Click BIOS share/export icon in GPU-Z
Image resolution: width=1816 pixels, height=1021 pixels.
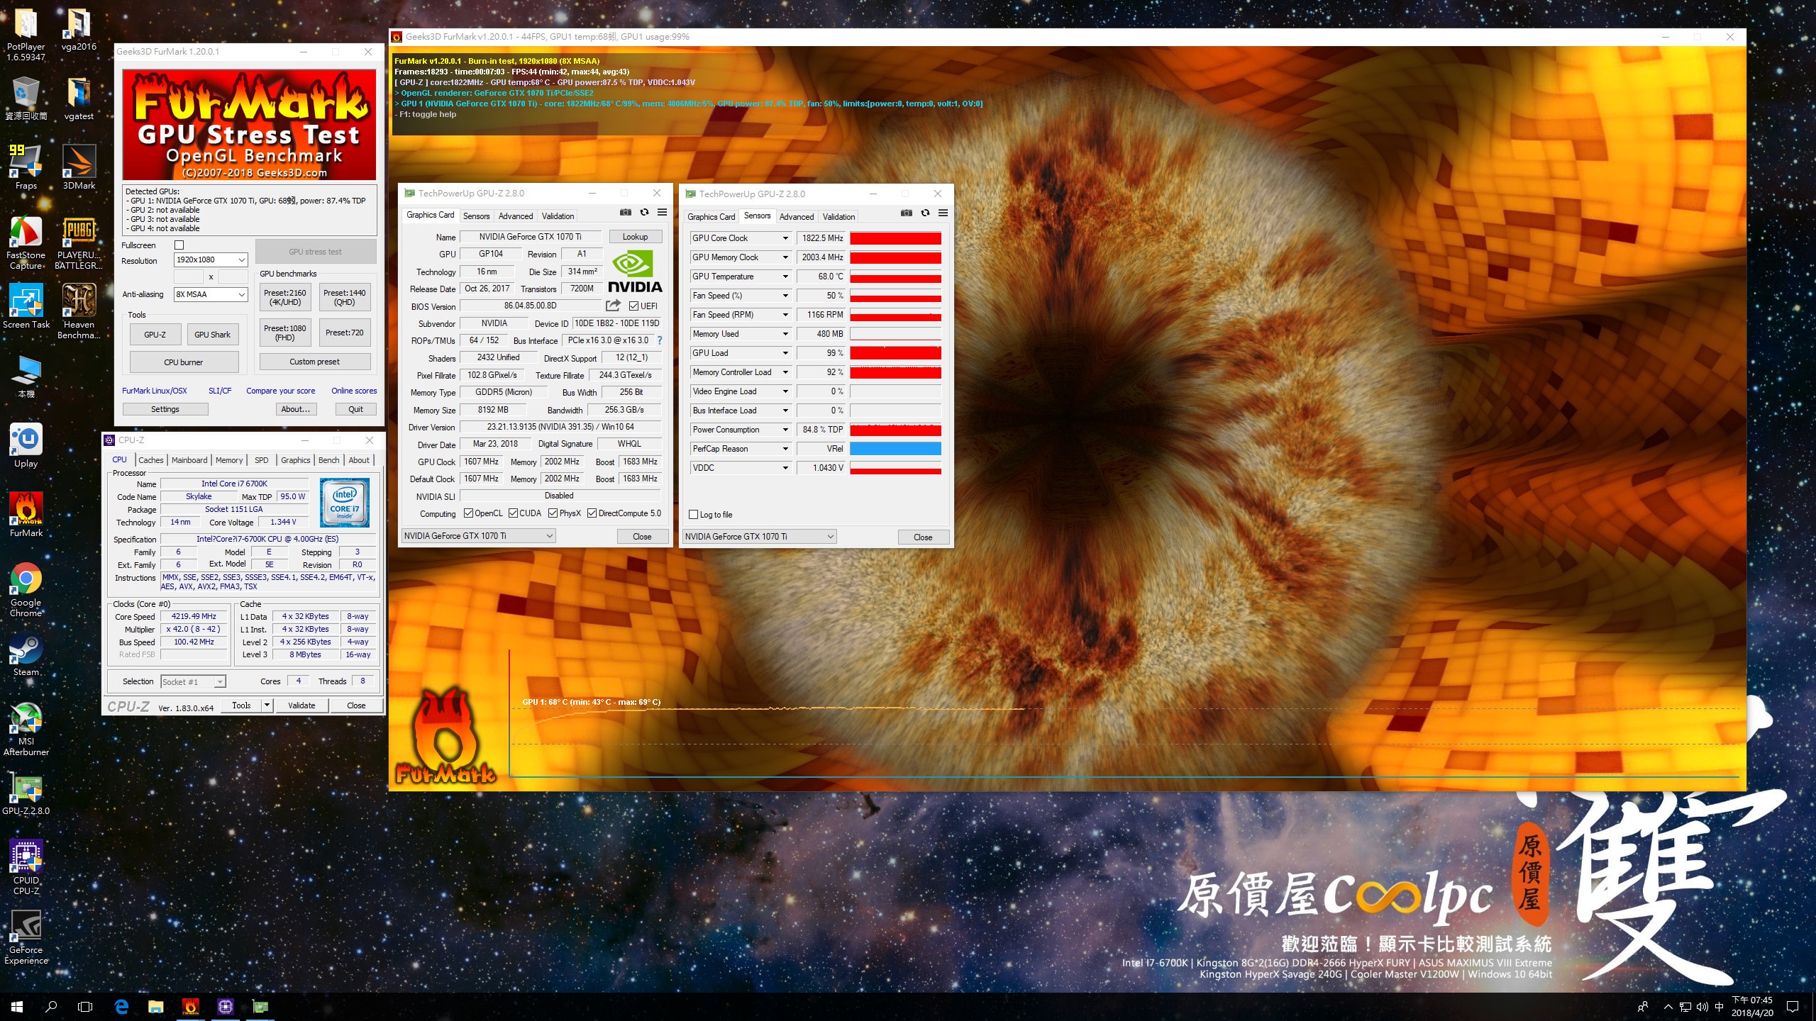(613, 306)
